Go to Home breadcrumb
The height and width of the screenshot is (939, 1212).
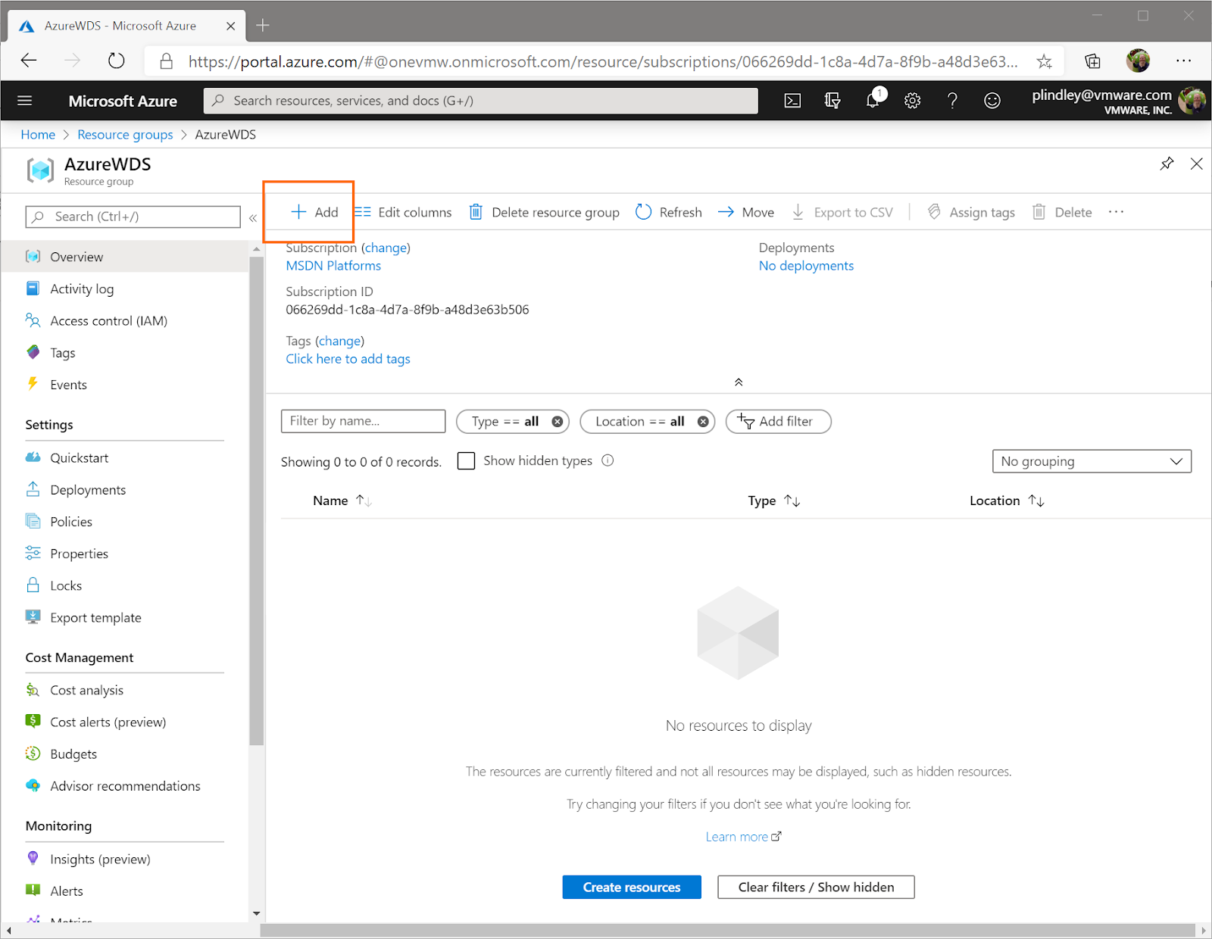pos(38,135)
